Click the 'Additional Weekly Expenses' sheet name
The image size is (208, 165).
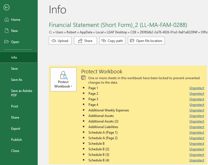109,110
